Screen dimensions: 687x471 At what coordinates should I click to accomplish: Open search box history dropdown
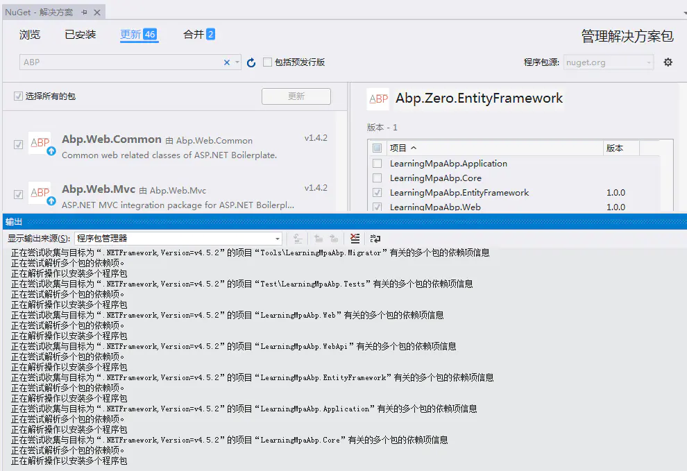tap(237, 62)
